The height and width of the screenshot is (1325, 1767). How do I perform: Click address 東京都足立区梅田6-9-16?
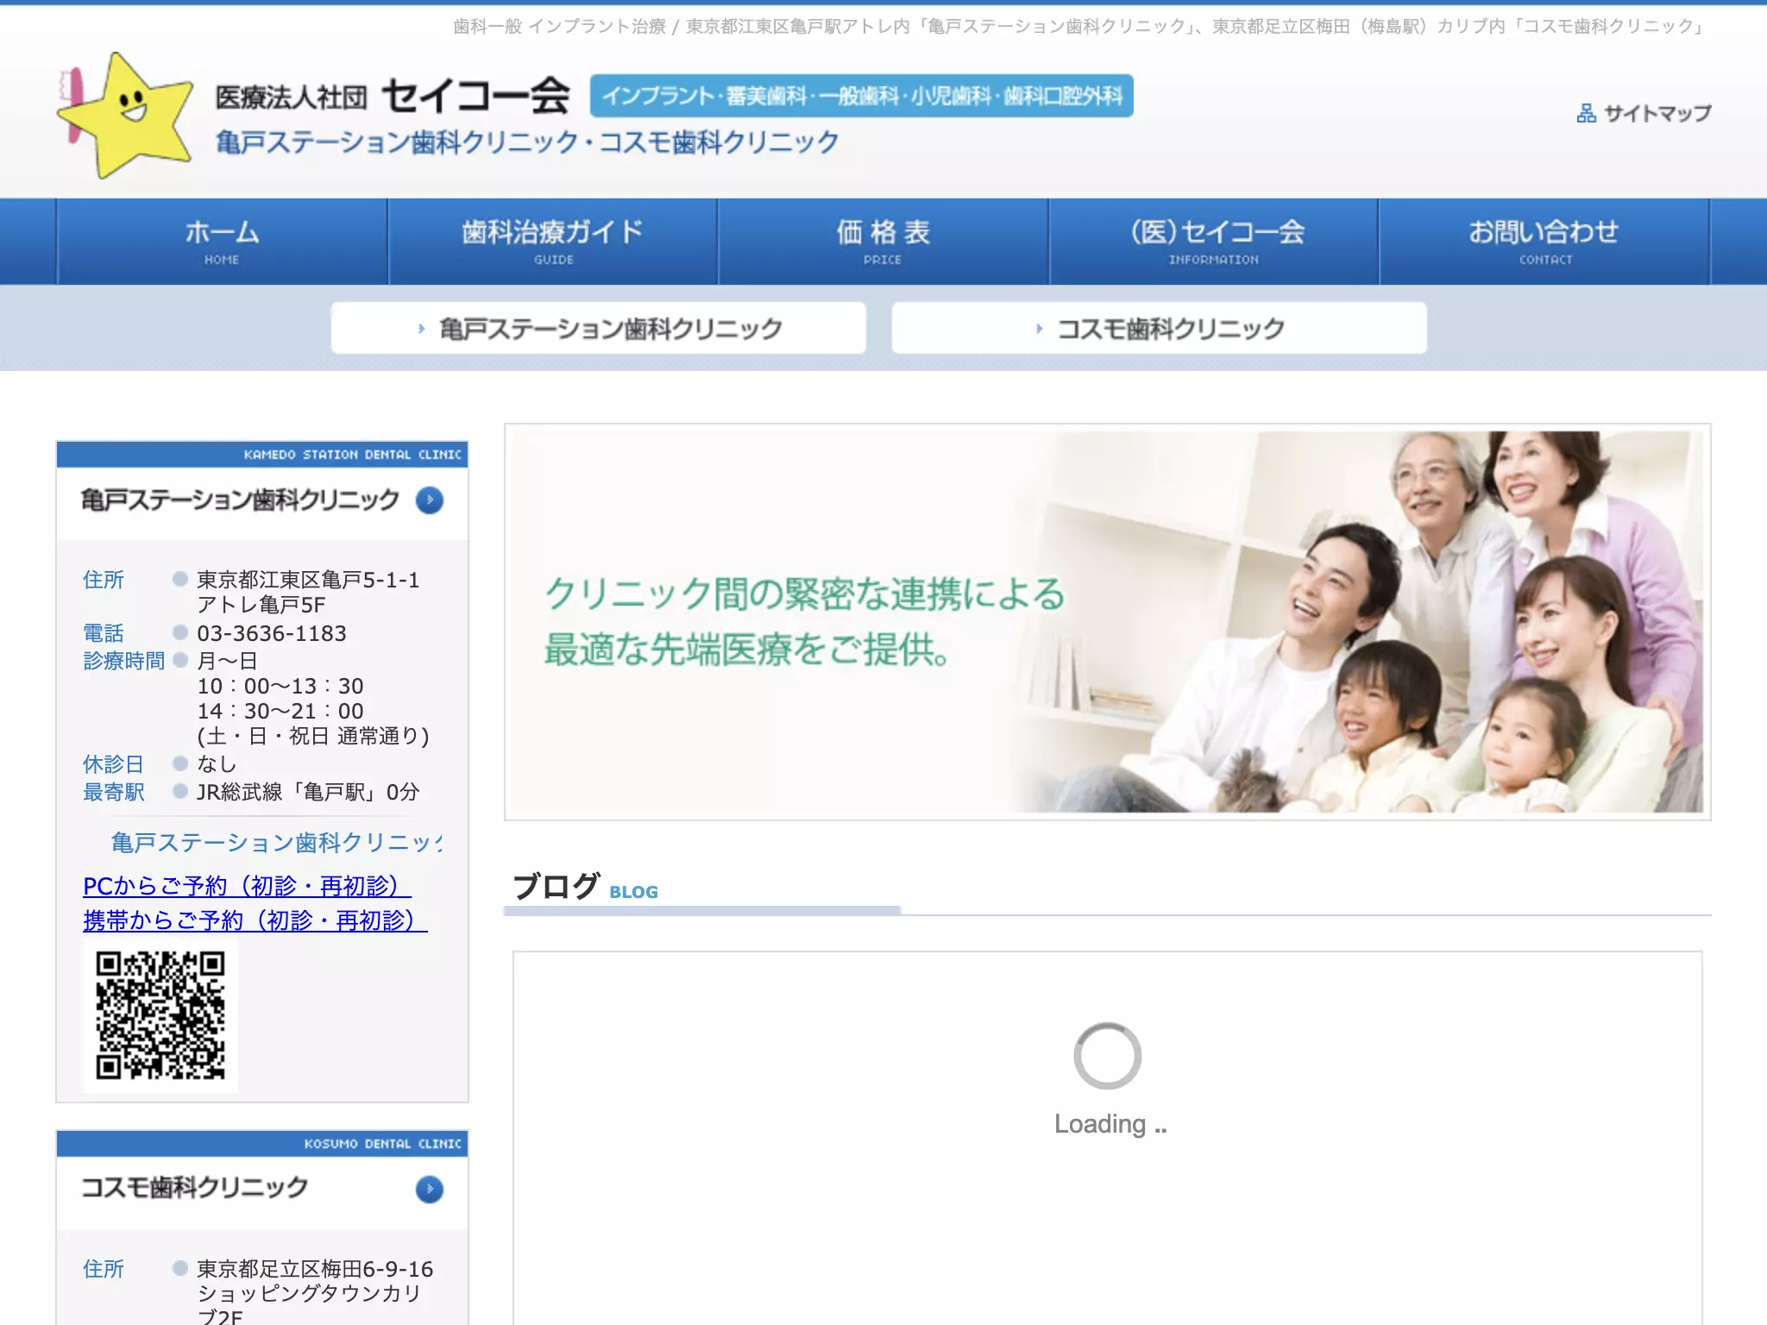(315, 1269)
